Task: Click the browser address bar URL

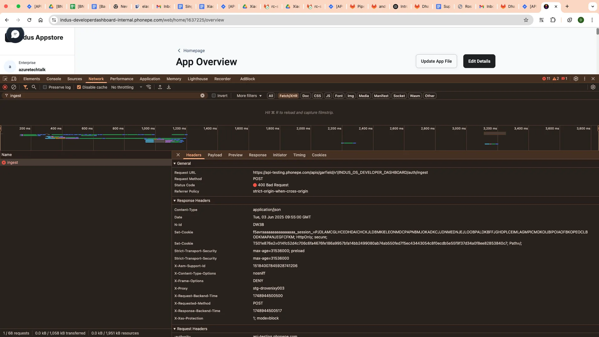Action: (x=142, y=20)
